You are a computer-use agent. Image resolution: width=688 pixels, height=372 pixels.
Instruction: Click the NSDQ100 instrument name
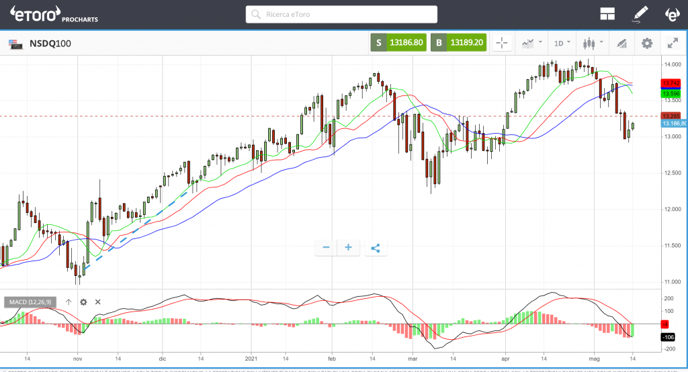tap(50, 44)
